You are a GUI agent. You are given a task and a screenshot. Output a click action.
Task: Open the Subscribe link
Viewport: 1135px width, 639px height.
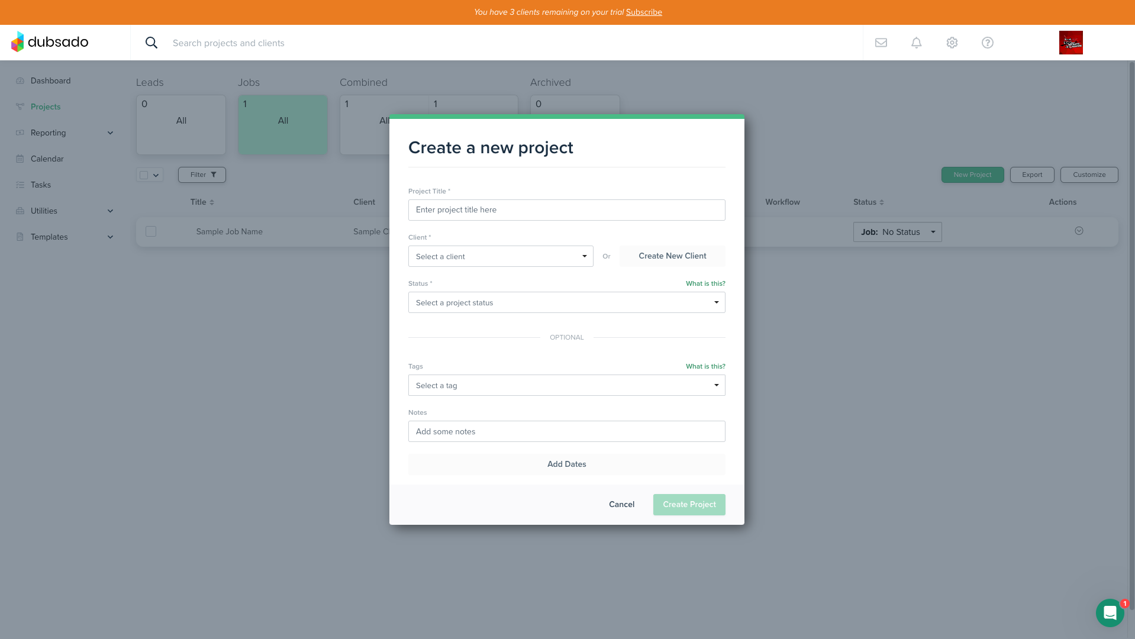[x=643, y=12]
